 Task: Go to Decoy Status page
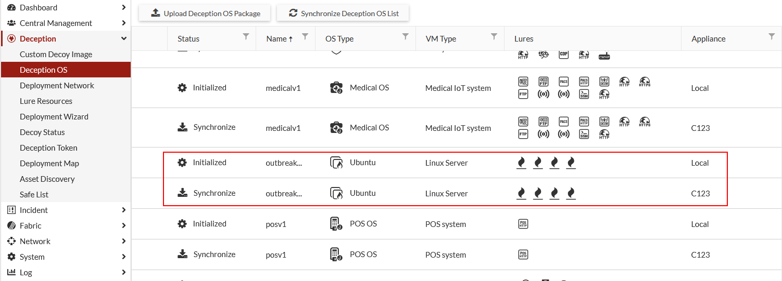pyautogui.click(x=42, y=132)
